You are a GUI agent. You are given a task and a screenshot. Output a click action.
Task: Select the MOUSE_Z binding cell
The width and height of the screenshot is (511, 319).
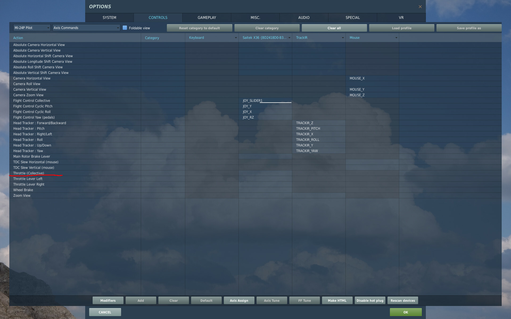[x=372, y=95]
